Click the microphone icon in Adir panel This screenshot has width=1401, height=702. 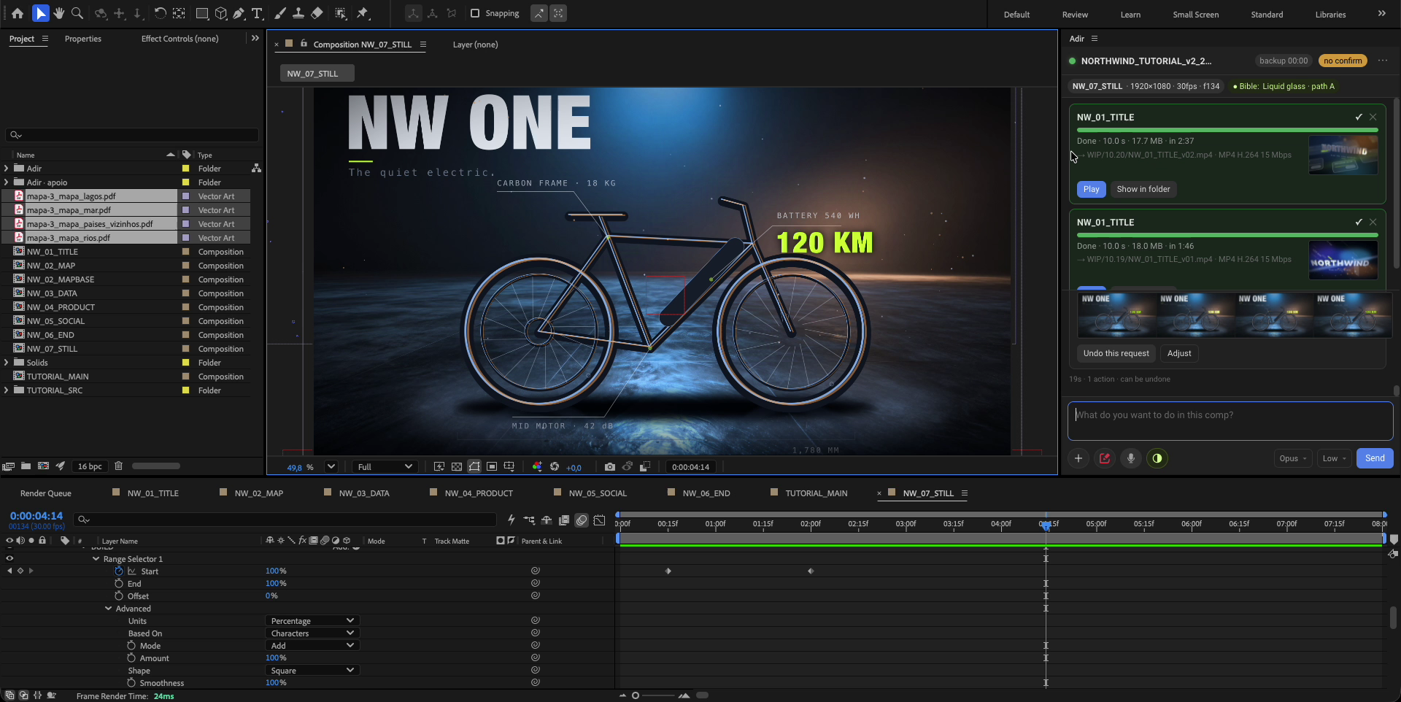tap(1131, 458)
